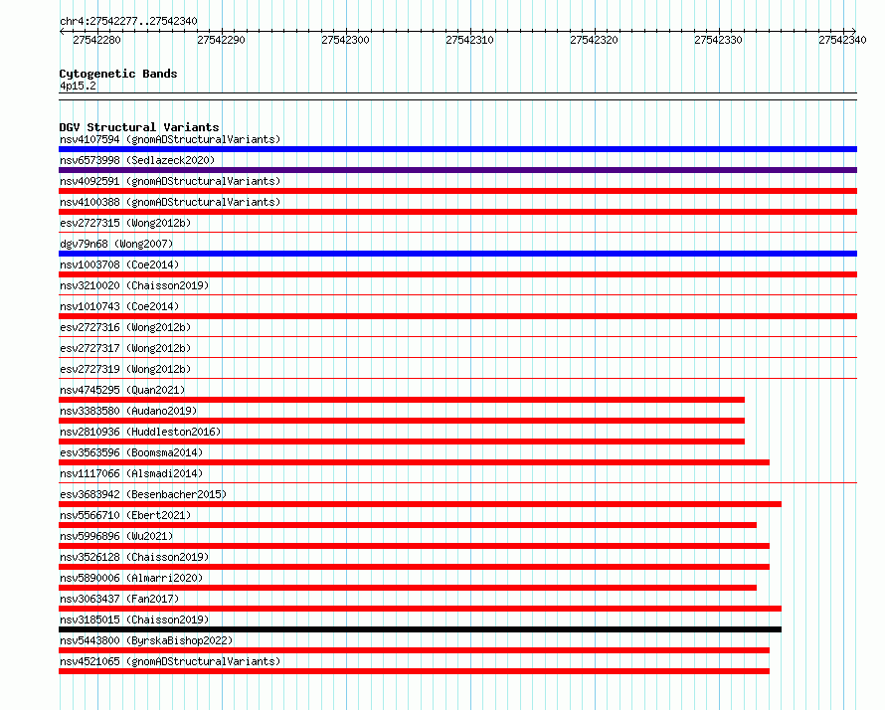The width and height of the screenshot is (885, 710).
Task: Click ruler position 27542280
Action: (97, 40)
